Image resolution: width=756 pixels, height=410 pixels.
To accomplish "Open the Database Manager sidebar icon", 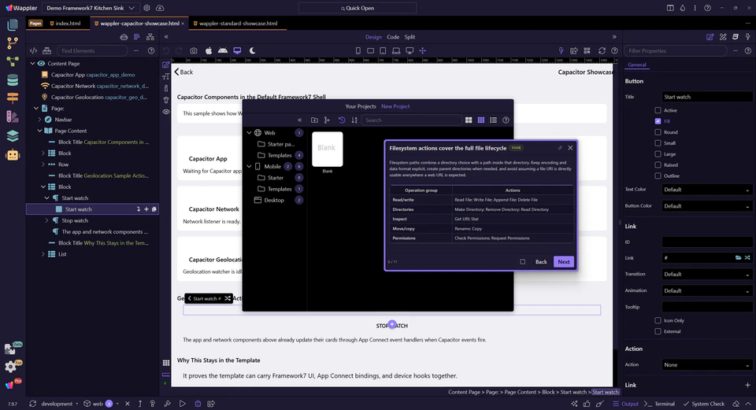I will (x=13, y=80).
